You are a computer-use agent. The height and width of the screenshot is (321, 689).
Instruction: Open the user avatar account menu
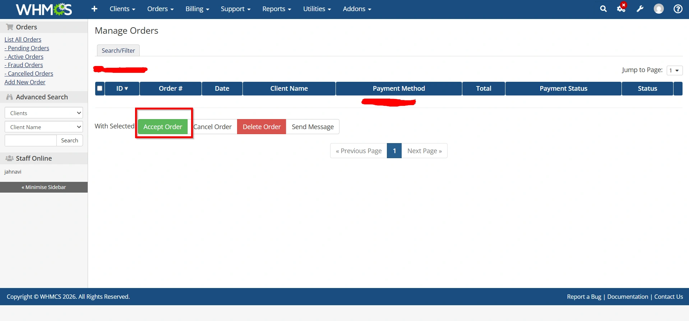(x=659, y=9)
